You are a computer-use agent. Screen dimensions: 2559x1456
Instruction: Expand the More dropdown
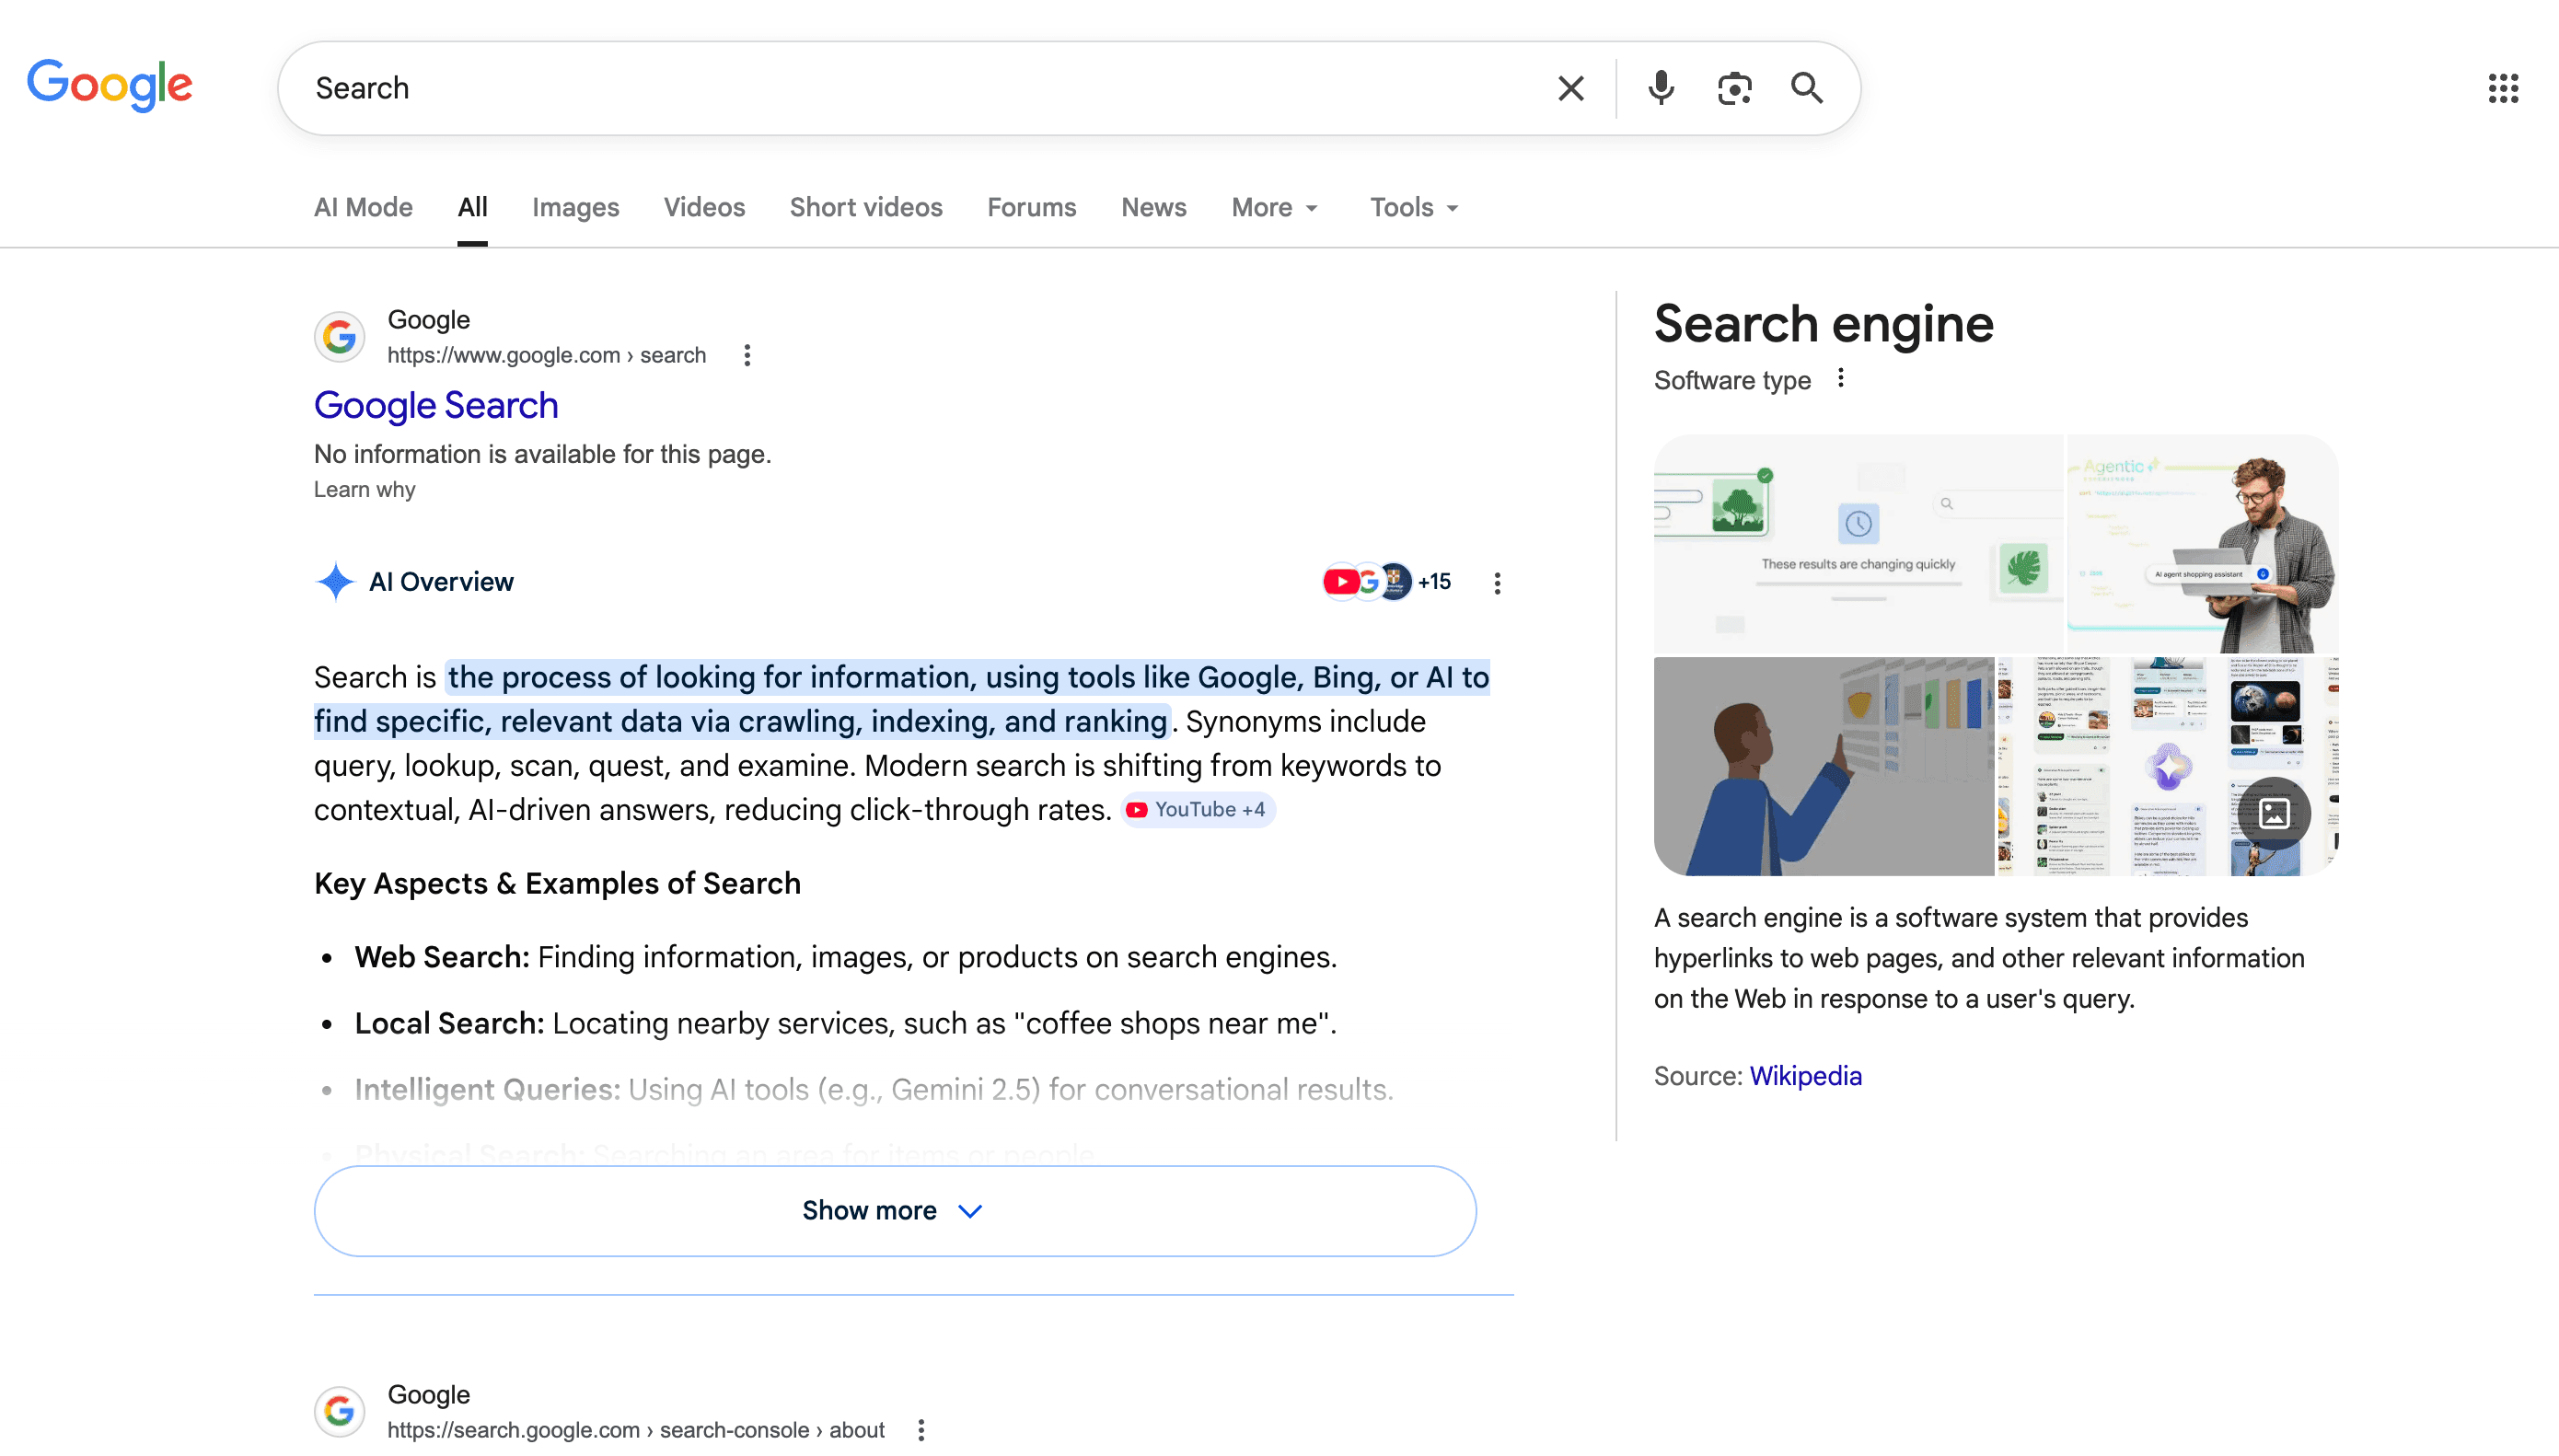point(1275,207)
